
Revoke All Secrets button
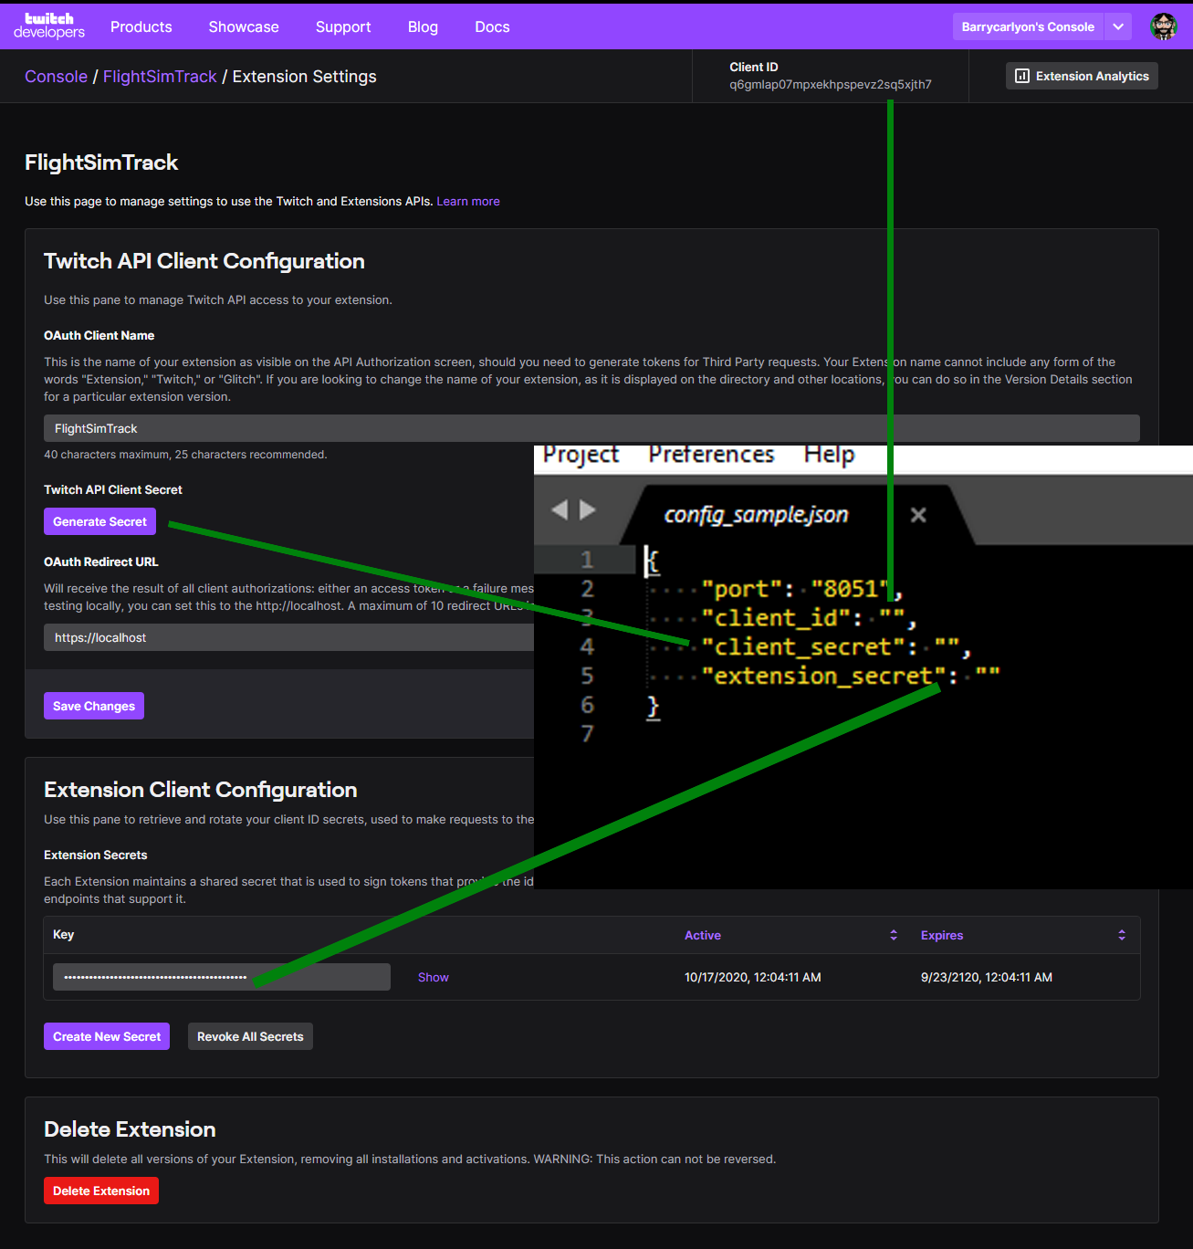click(x=250, y=1036)
